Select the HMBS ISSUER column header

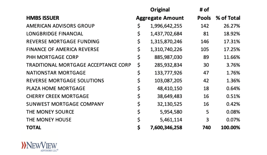click(x=43, y=18)
